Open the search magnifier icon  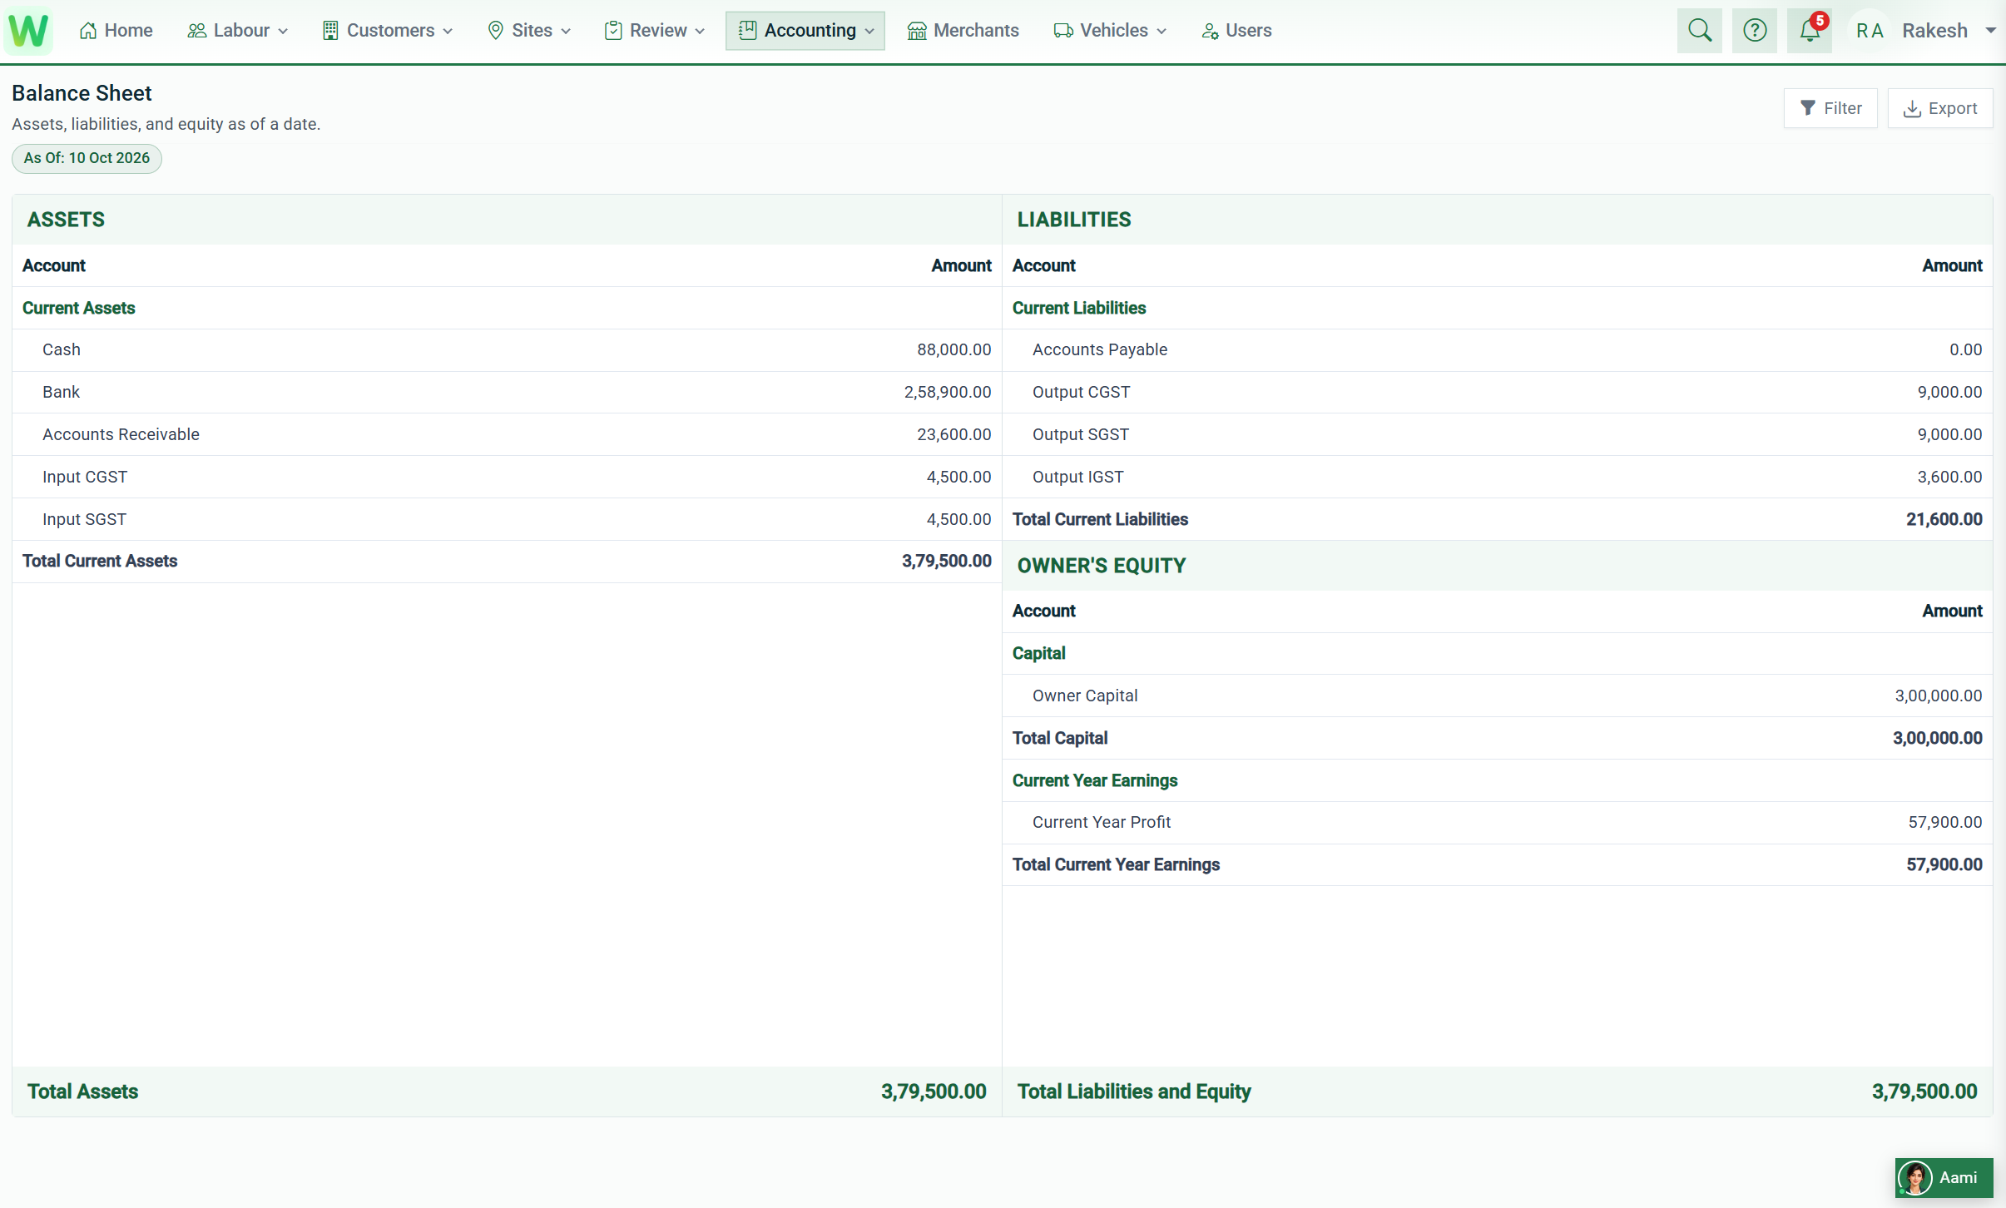coord(1699,31)
